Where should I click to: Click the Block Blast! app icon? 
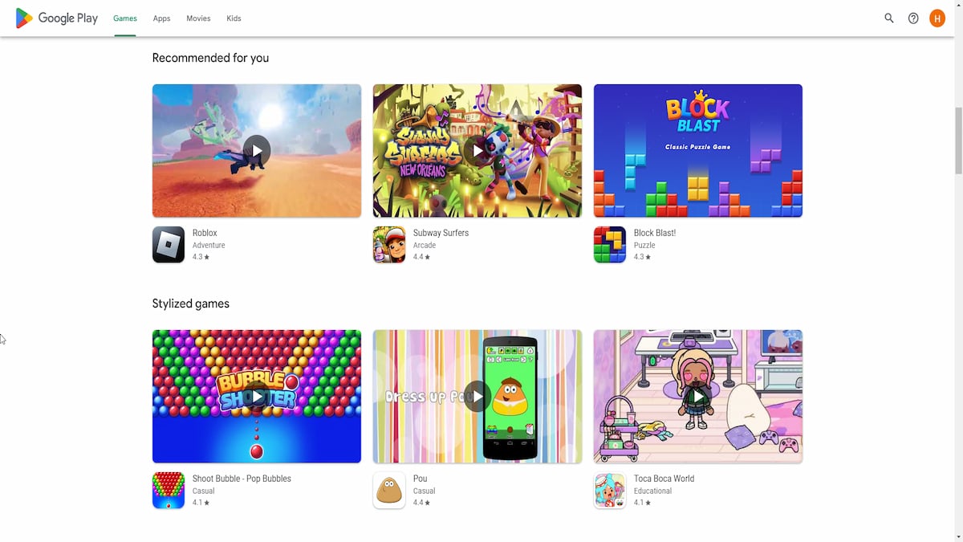[610, 245]
